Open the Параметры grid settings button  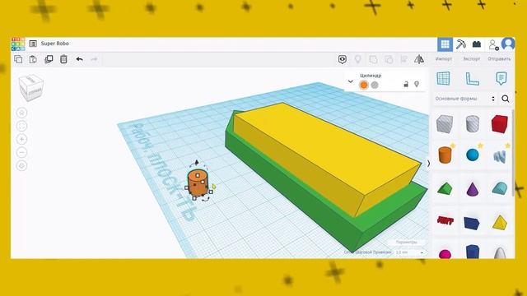point(406,242)
